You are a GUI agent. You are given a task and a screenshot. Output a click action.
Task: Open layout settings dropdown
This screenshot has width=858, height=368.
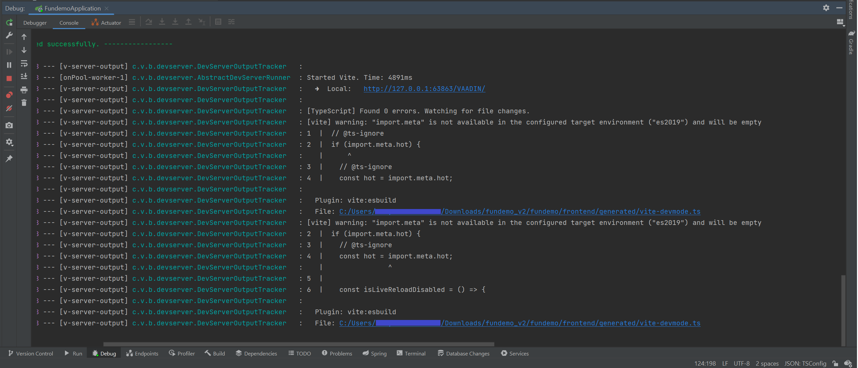click(x=840, y=22)
